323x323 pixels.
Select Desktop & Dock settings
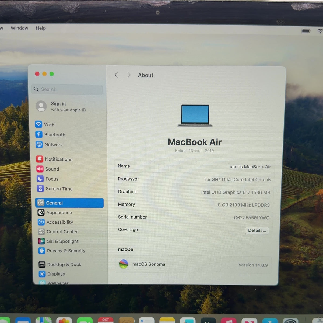[x=59, y=265]
